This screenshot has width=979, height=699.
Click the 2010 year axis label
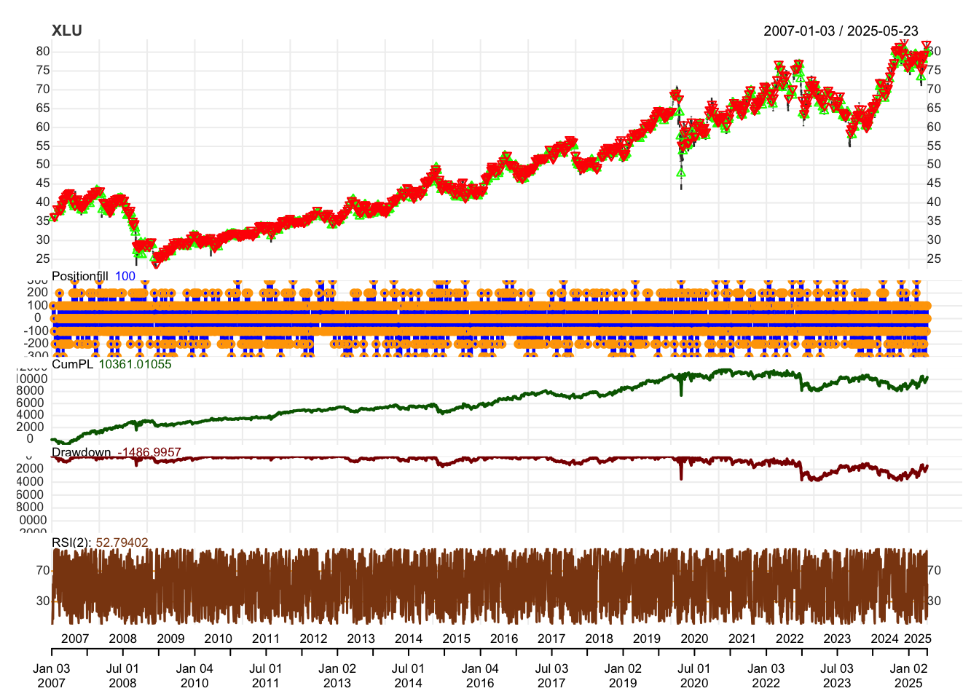tap(219, 639)
